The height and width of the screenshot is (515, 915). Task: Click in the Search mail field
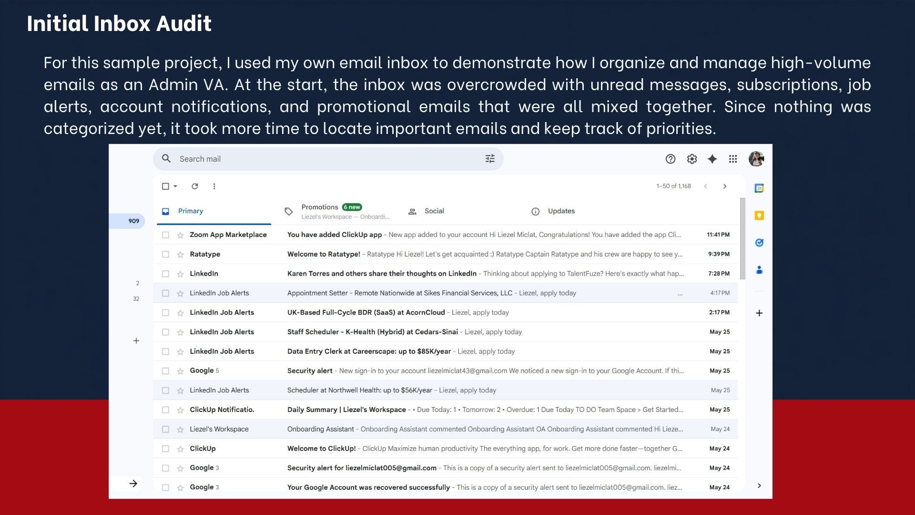(x=328, y=159)
